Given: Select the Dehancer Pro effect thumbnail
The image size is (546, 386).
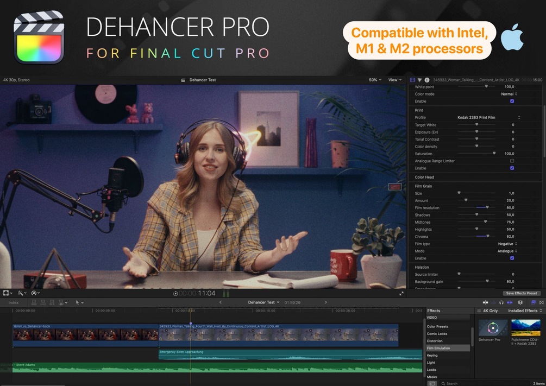Looking at the screenshot, I should coord(492,328).
